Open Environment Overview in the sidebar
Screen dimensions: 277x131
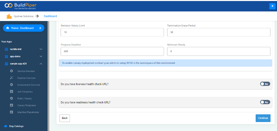[x=29, y=85]
